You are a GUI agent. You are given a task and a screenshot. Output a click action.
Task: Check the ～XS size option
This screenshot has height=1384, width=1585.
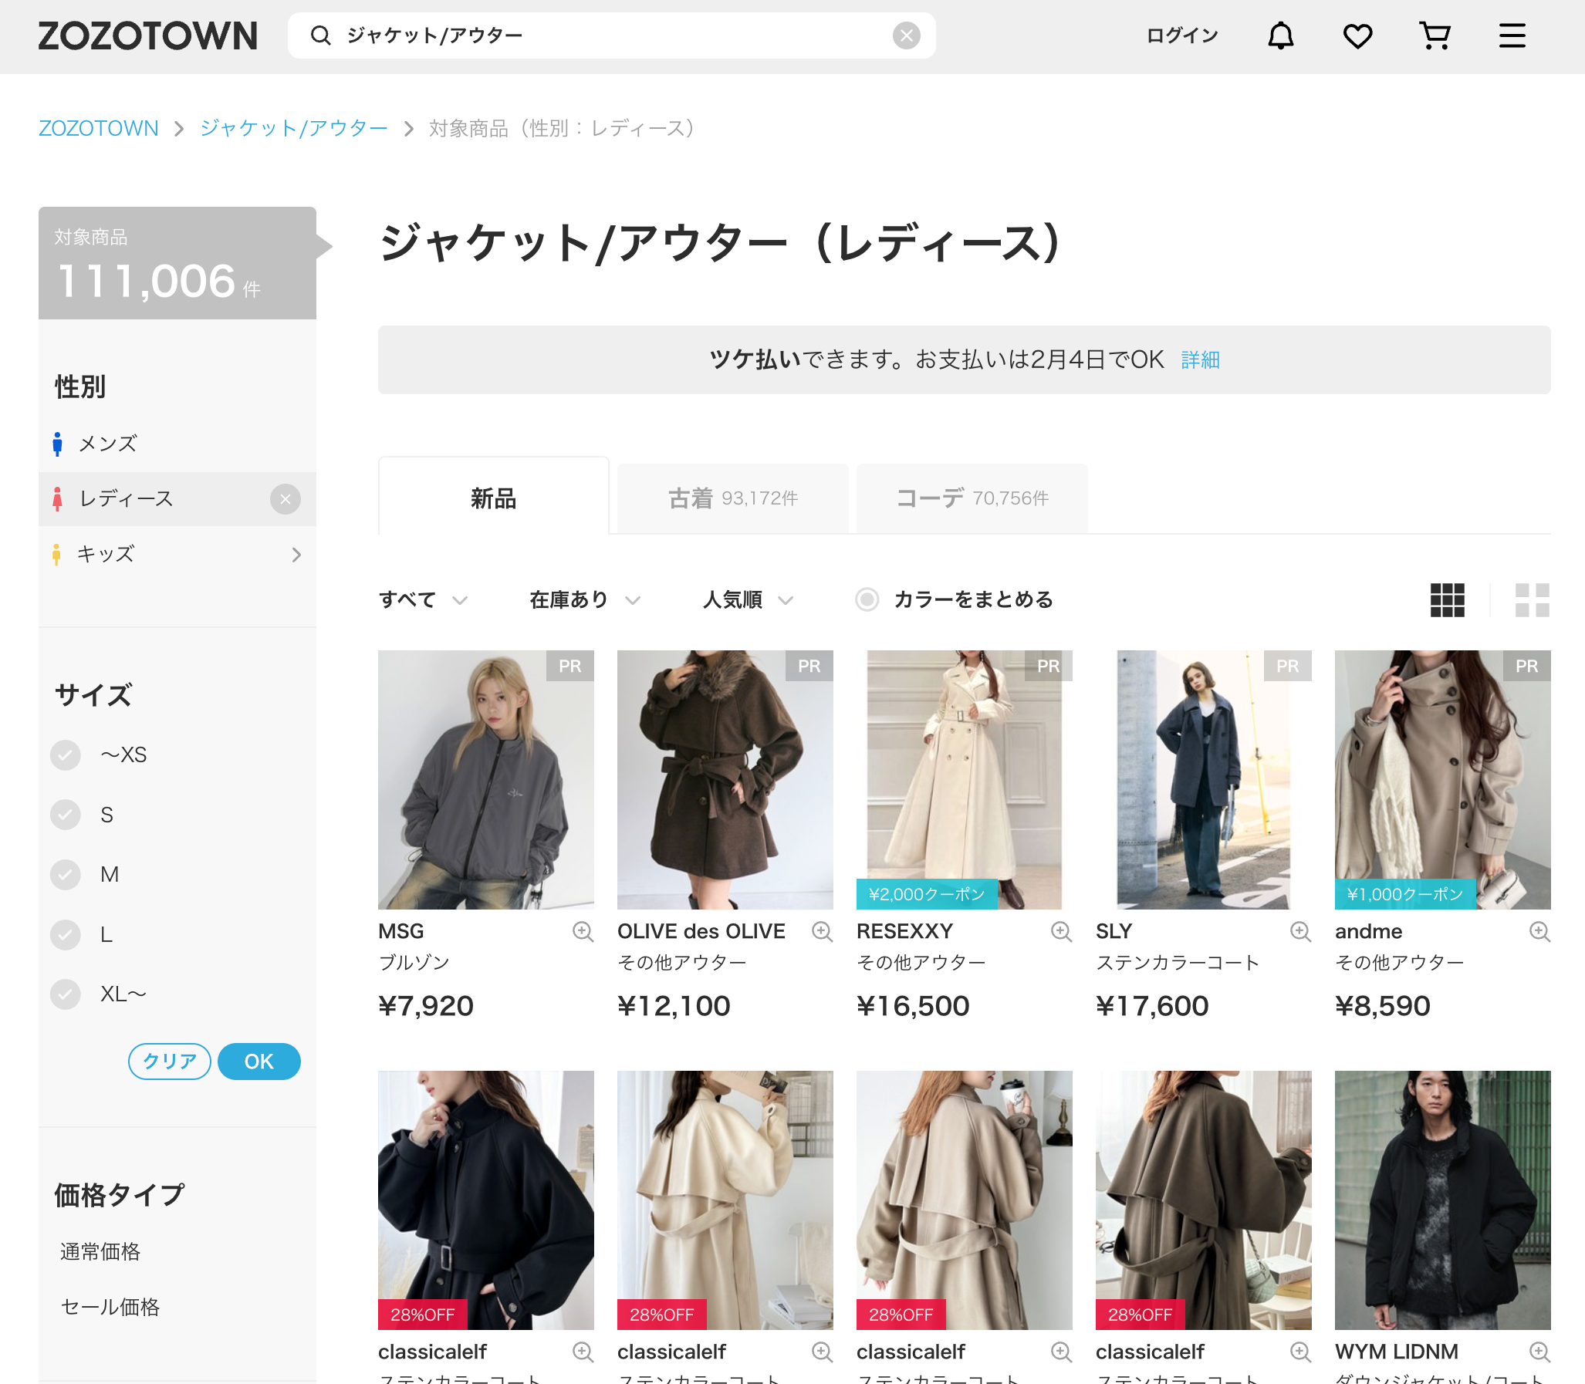click(66, 754)
